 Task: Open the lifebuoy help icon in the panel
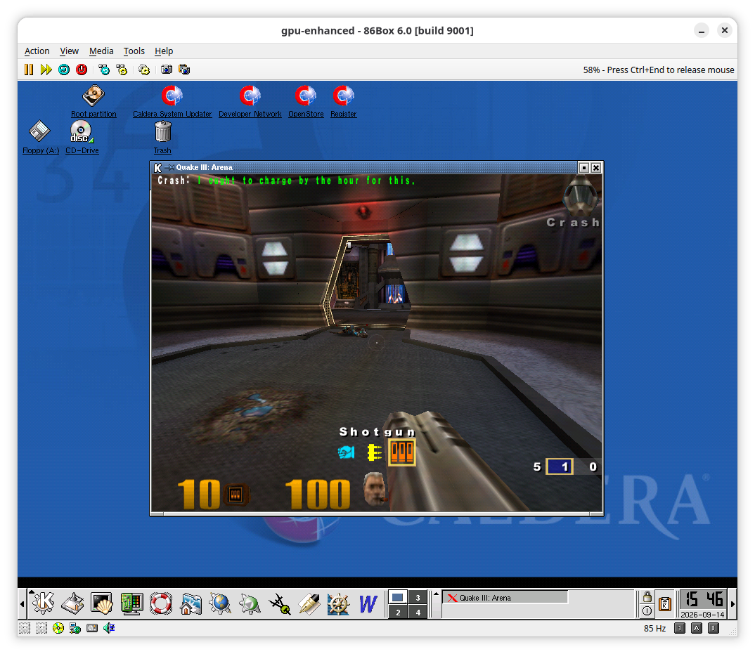[161, 603]
